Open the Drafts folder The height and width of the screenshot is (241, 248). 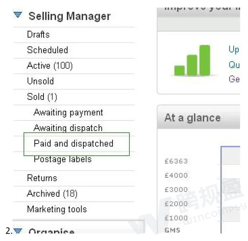point(38,35)
